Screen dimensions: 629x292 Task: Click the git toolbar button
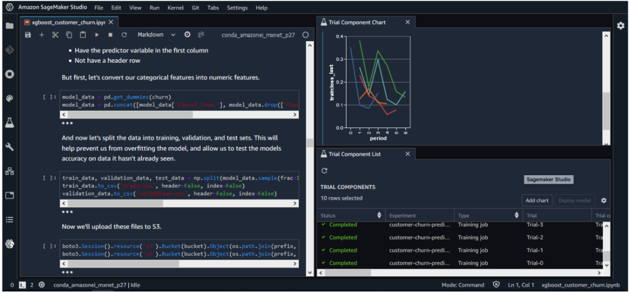pos(202,34)
